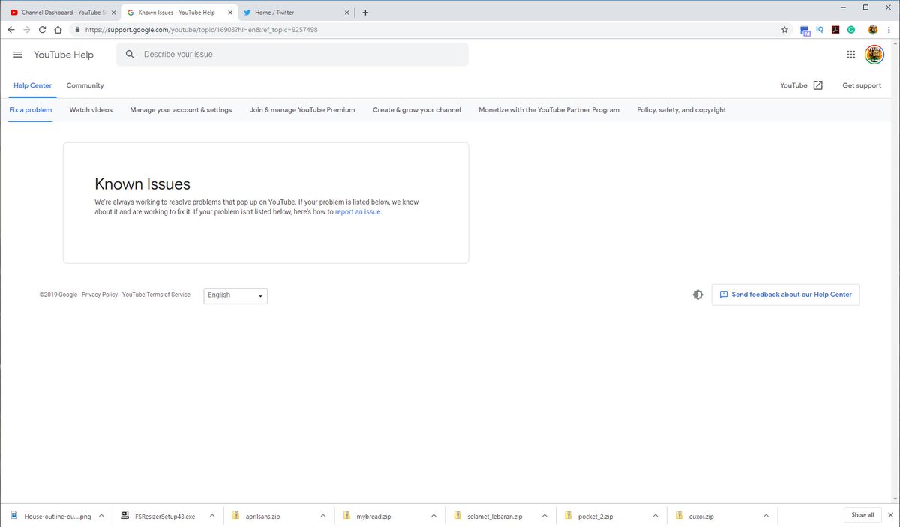Open the downloaded selamet_lebaran.zip file

[494, 516]
